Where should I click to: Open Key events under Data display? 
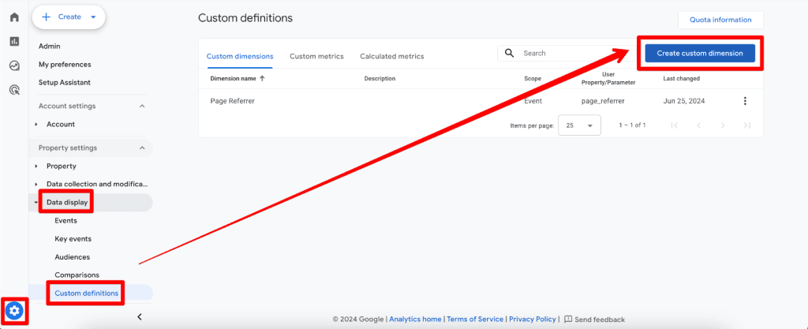(73, 239)
